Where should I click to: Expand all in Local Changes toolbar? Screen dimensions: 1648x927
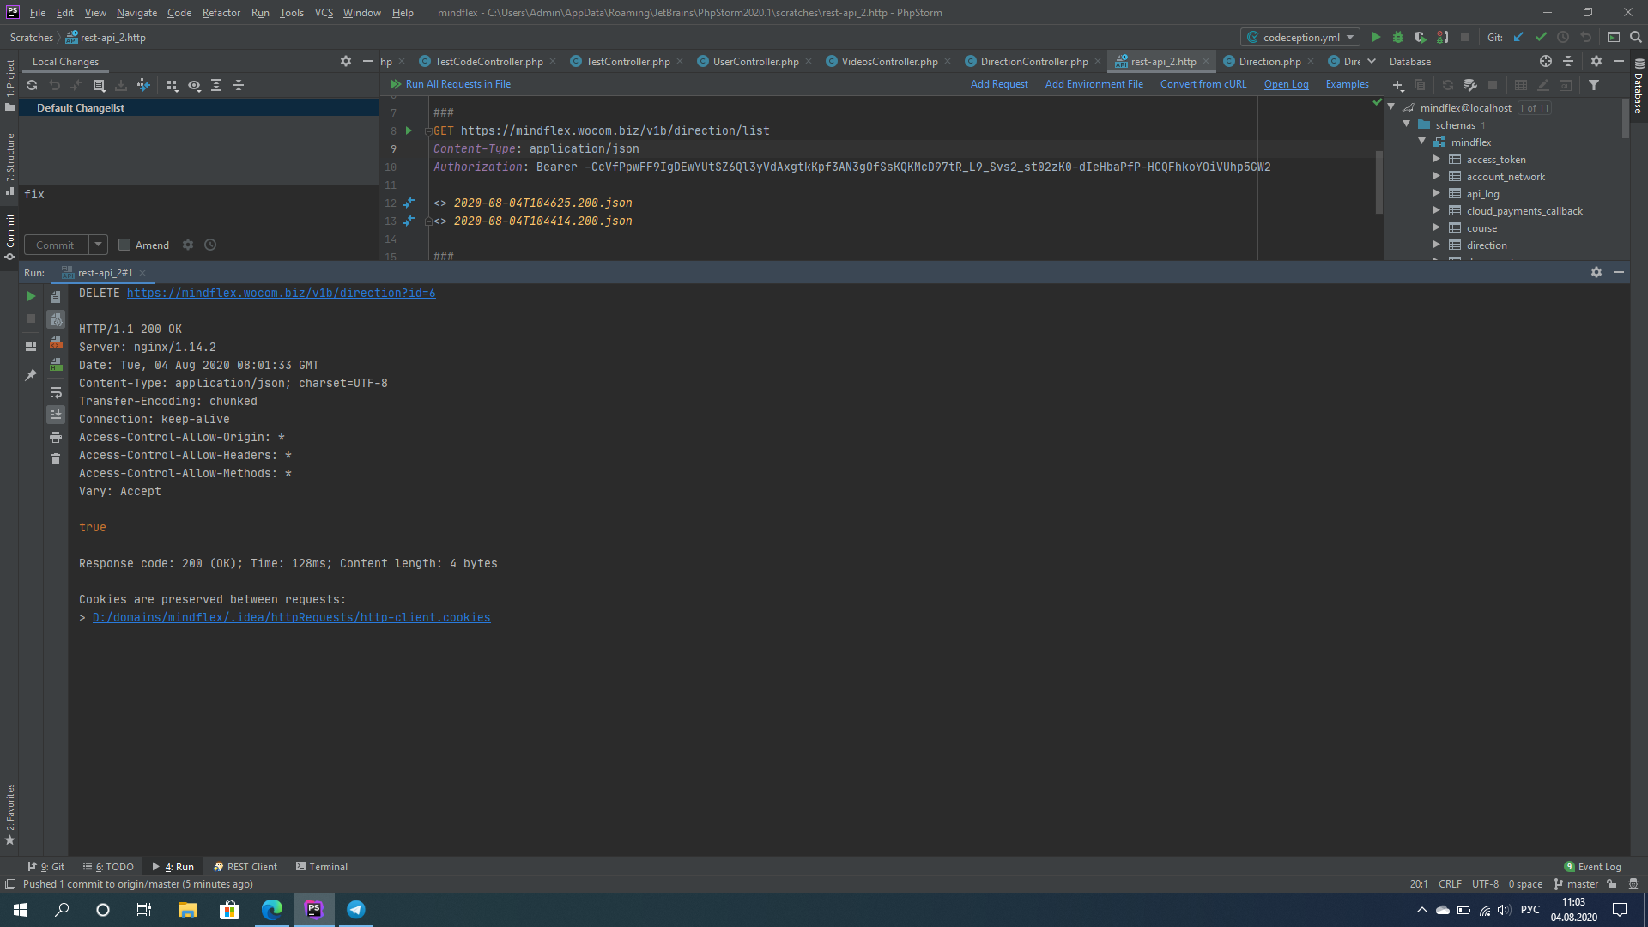(x=216, y=85)
